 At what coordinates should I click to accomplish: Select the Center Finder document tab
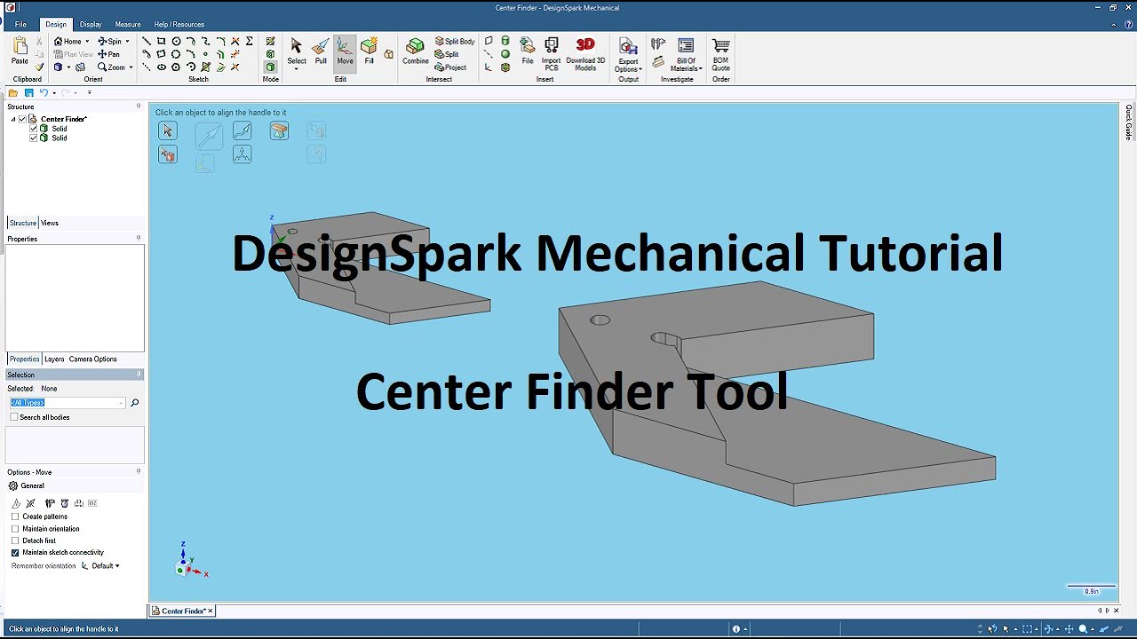(x=183, y=611)
